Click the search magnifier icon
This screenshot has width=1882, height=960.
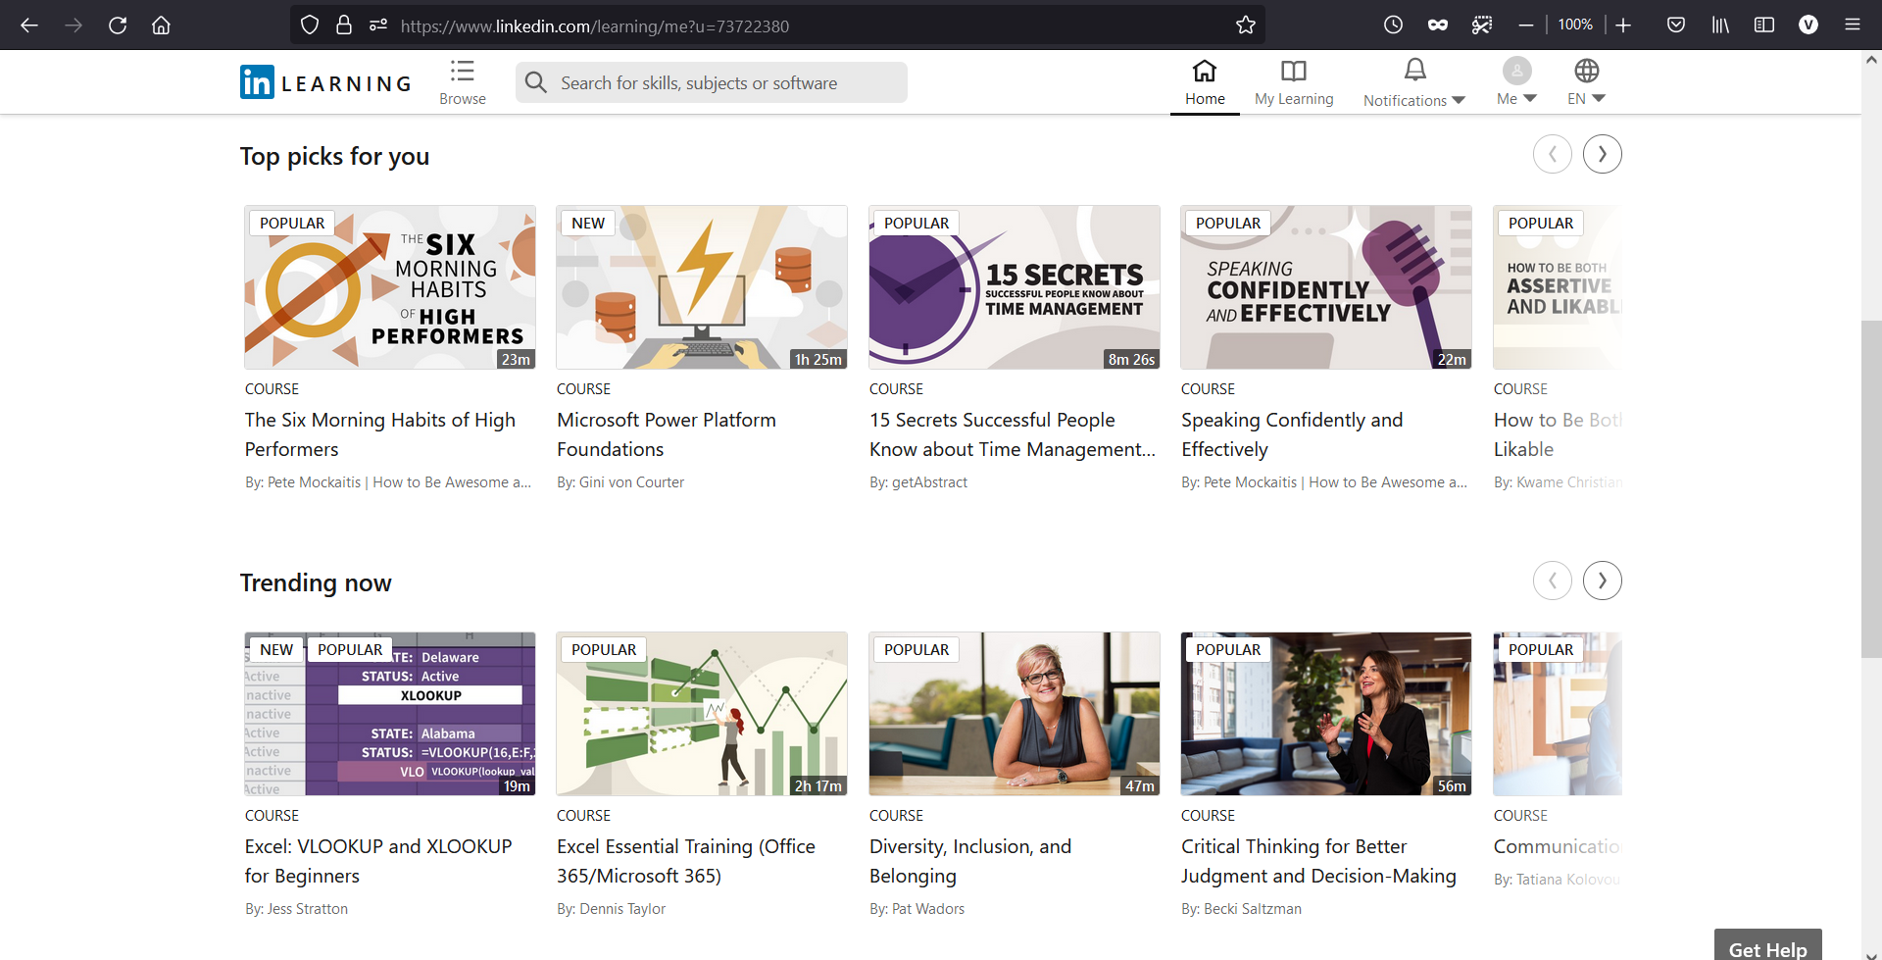click(535, 82)
